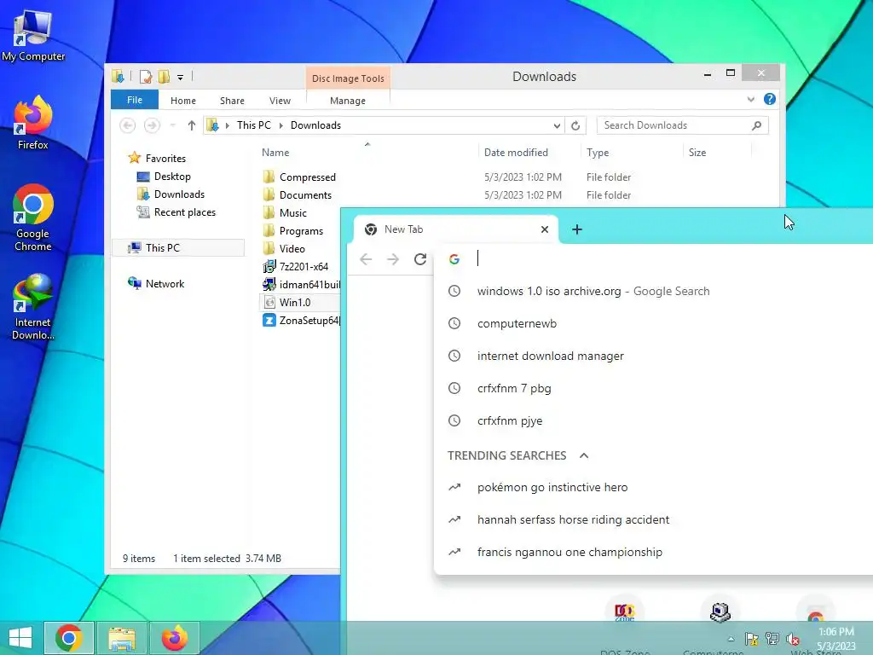Select the Documents folder
The height and width of the screenshot is (655, 873).
coord(305,195)
